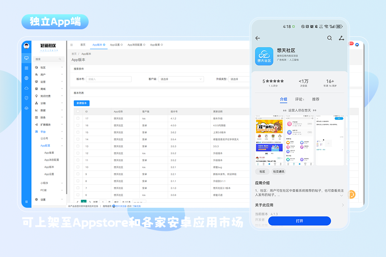The width and height of the screenshot is (386, 257).
Task: Collapse the 平台 menu chevron
Action: [62, 132]
